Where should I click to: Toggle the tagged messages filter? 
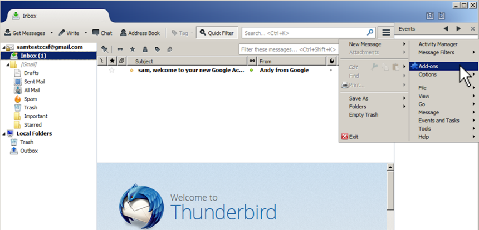(157, 49)
